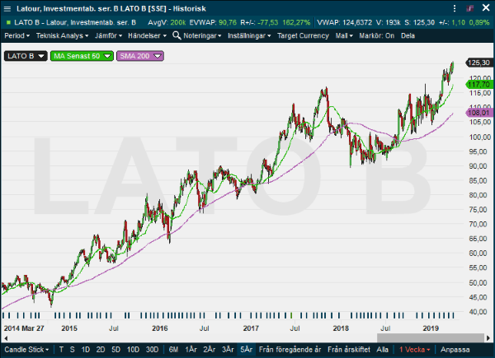Select the 2År period
The image size is (495, 358).
[210, 350]
